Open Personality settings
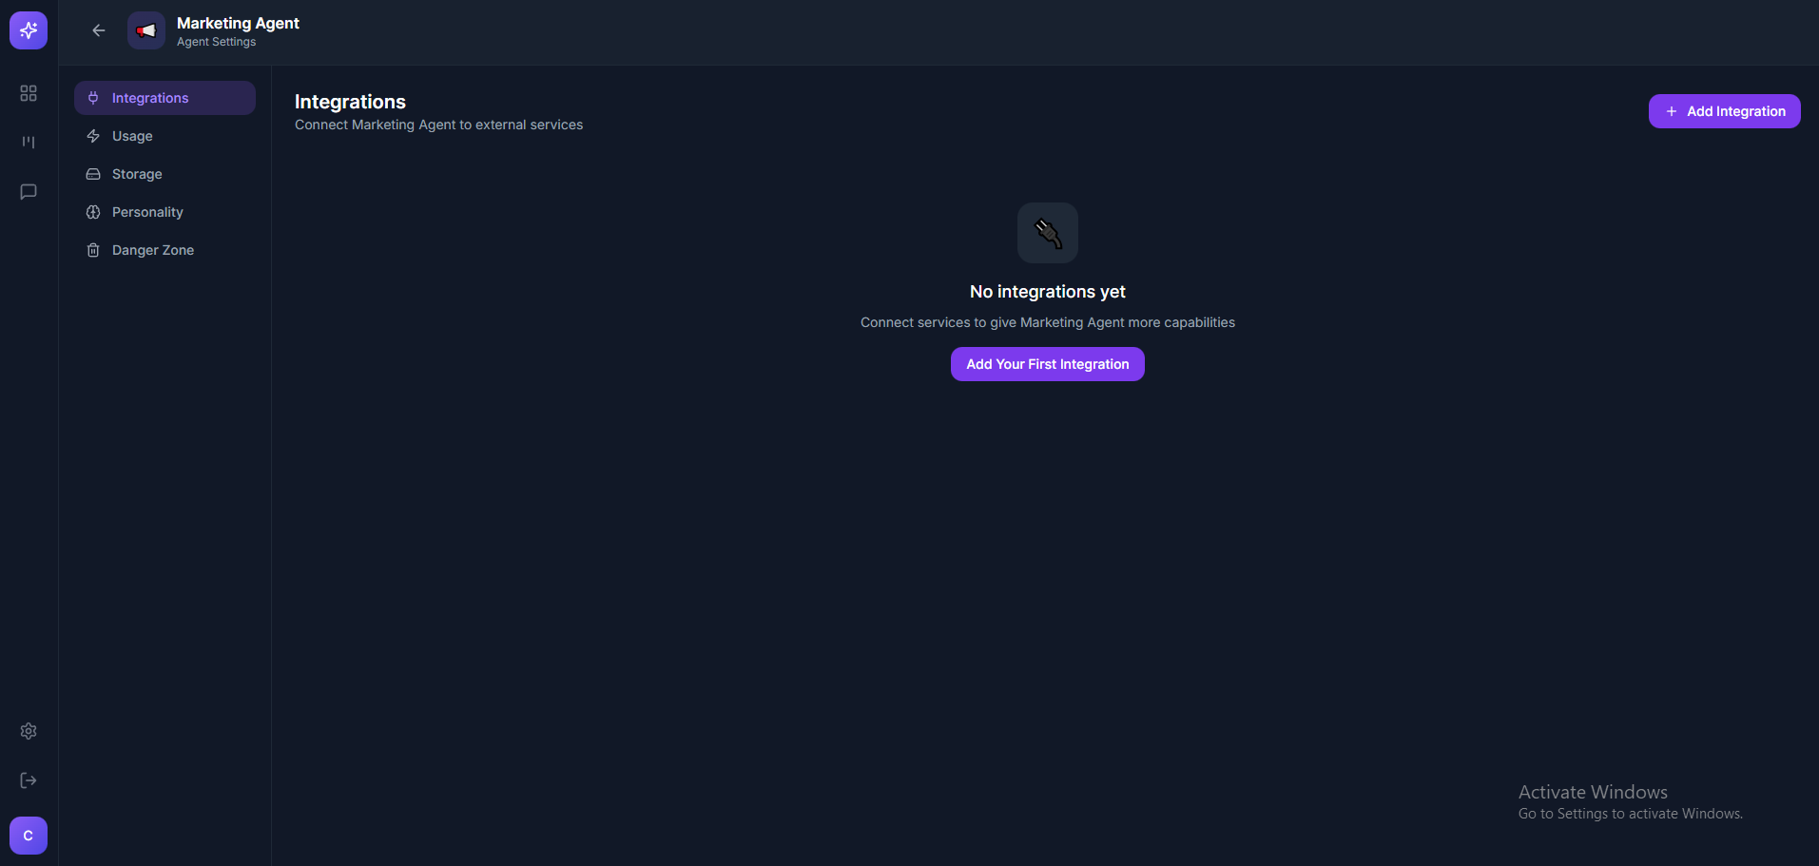Viewport: 1819px width, 866px height. click(145, 211)
